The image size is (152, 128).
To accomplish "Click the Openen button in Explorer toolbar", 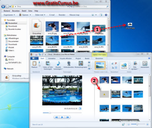I will tap(25, 15).
